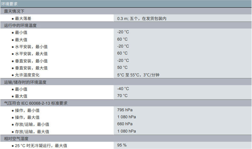Click the 95 % humidity value
The height and width of the screenshot is (149, 252).
pos(122,145)
